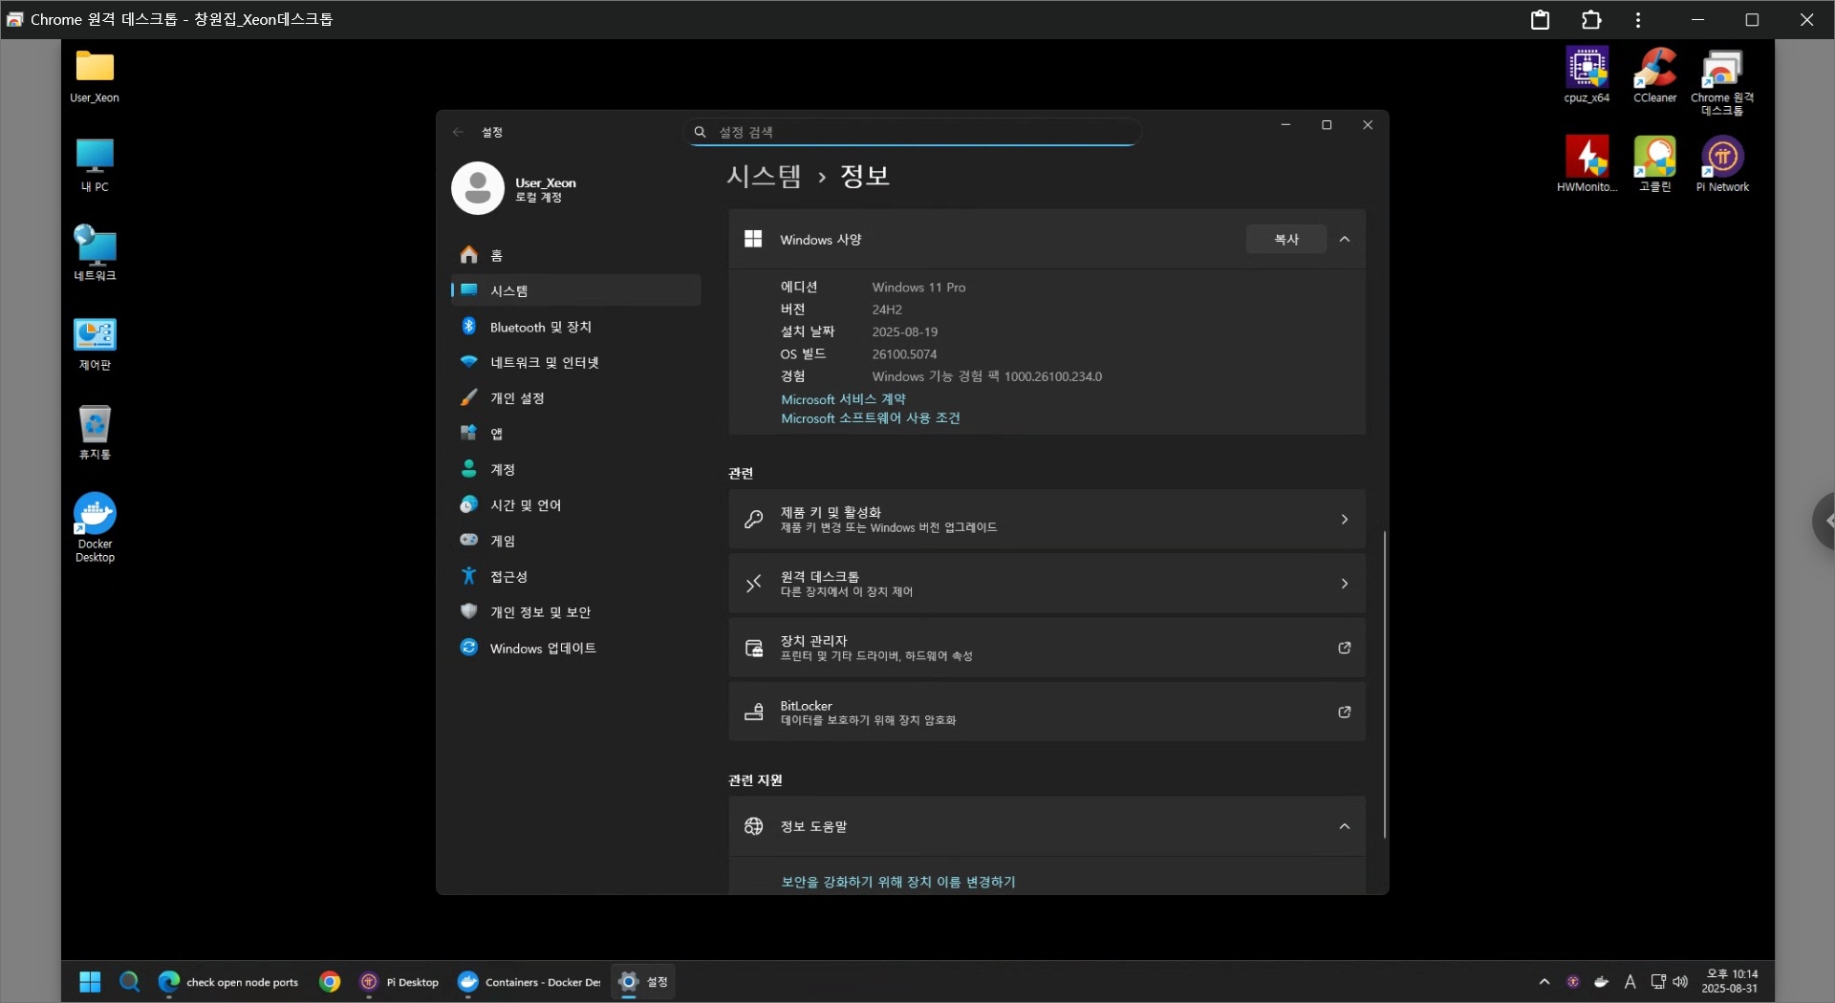Viewport: 1835px width, 1003px height.
Task: Launch Docker Desktop desktop shortcut
Action: click(x=95, y=527)
